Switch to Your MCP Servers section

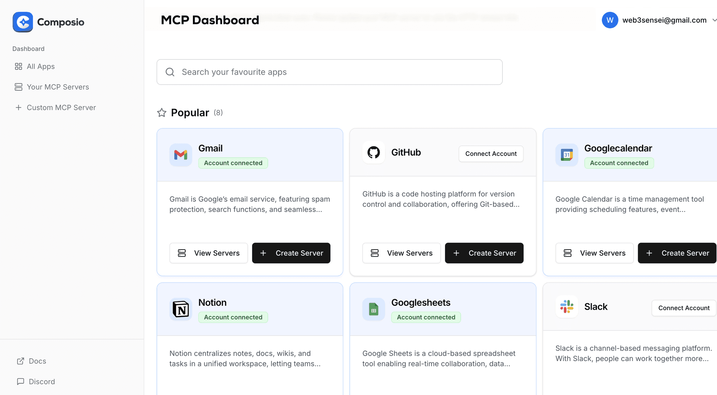click(57, 87)
